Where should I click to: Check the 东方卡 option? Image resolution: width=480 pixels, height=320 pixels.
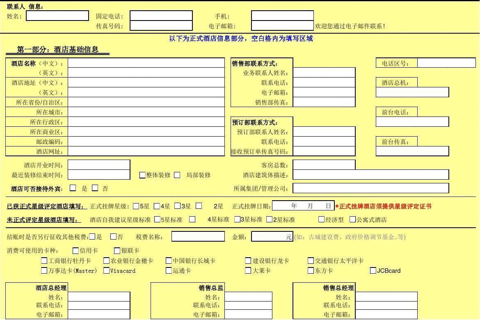(311, 270)
